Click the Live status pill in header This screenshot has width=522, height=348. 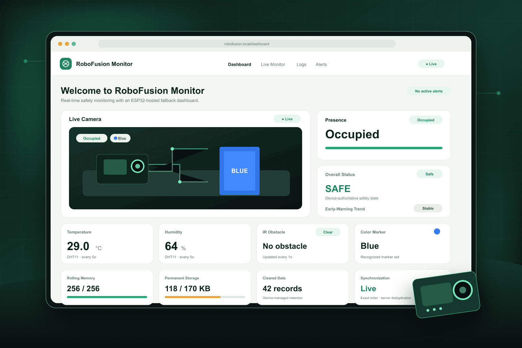[431, 64]
